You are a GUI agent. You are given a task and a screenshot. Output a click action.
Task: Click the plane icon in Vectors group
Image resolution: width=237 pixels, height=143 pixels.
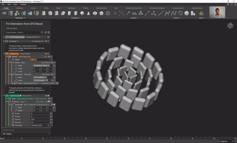(x=134, y=13)
